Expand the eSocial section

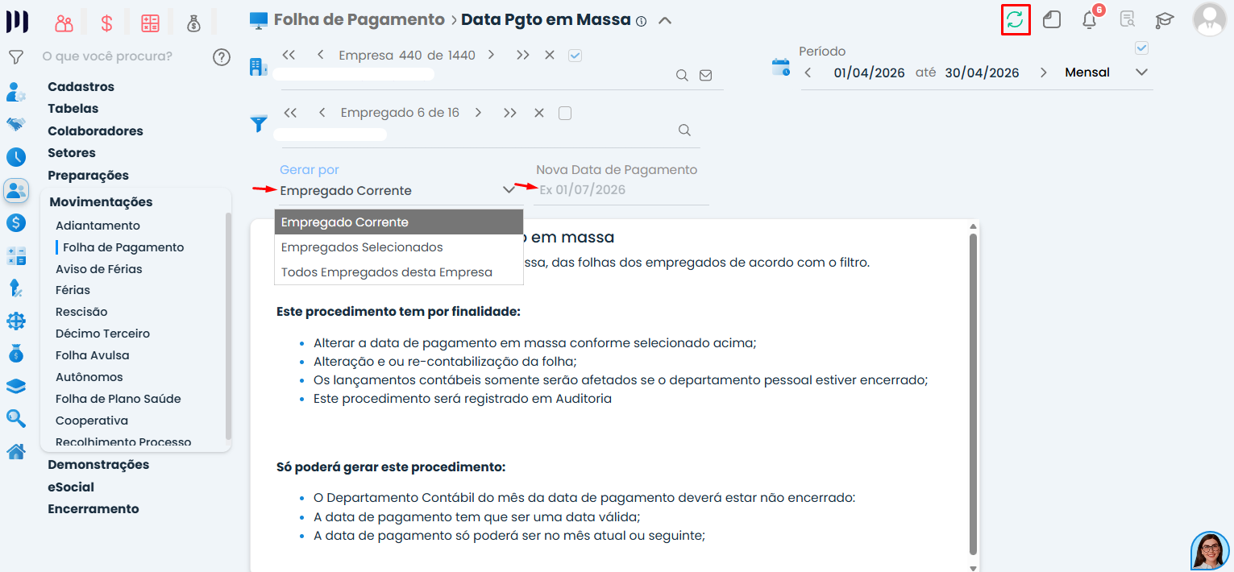pyautogui.click(x=71, y=487)
